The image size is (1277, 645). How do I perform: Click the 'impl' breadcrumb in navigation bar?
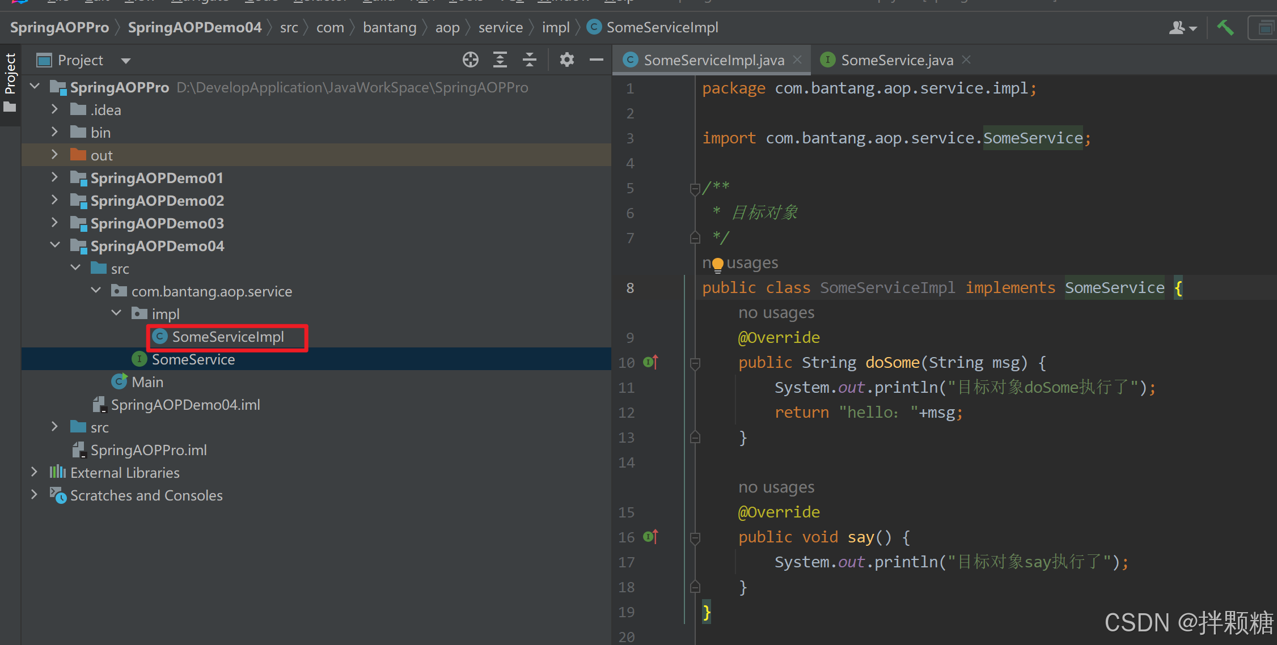click(x=555, y=27)
